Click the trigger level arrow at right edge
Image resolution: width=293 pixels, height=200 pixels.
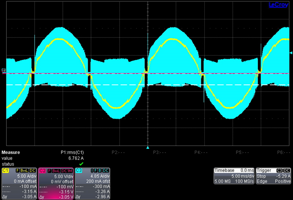tap(290, 53)
